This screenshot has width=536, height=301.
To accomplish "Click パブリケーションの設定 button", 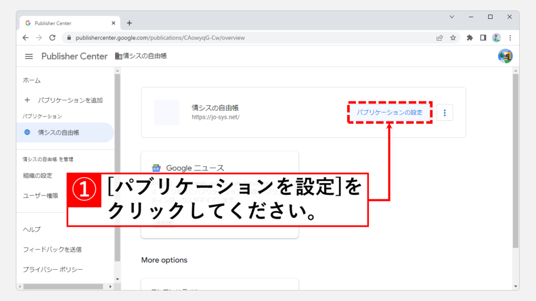I will [x=389, y=112].
